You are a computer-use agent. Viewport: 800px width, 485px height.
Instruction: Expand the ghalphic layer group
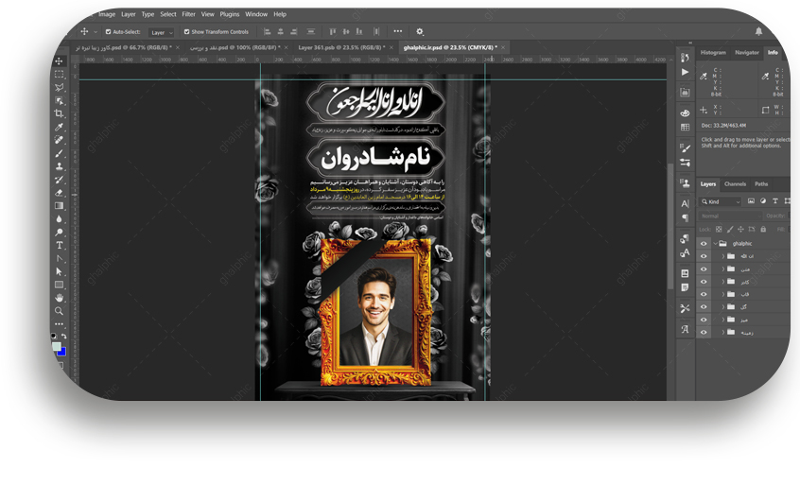click(x=714, y=243)
